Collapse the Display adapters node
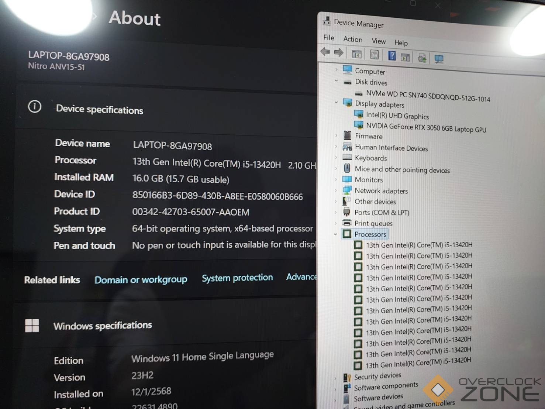545x409 pixels. pyautogui.click(x=336, y=102)
